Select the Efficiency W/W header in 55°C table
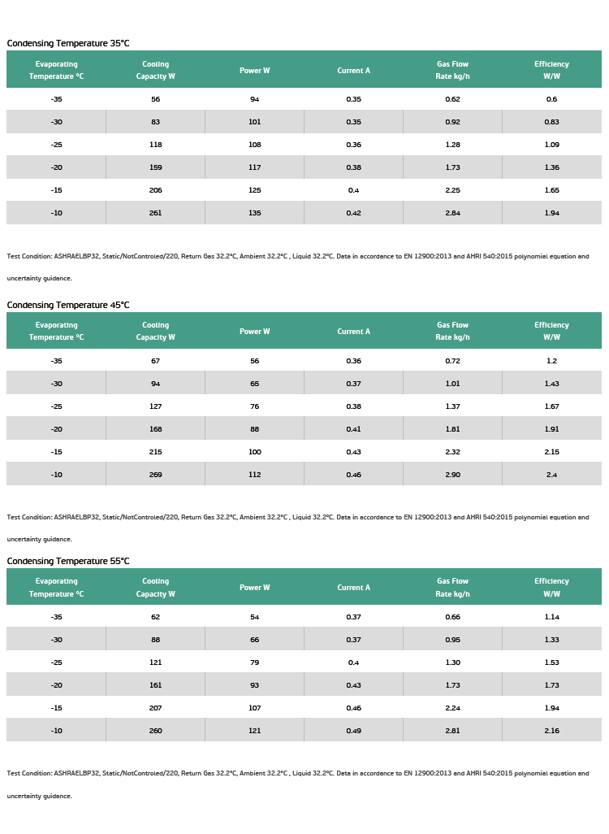Viewport: 609px width, 834px height. (551, 587)
